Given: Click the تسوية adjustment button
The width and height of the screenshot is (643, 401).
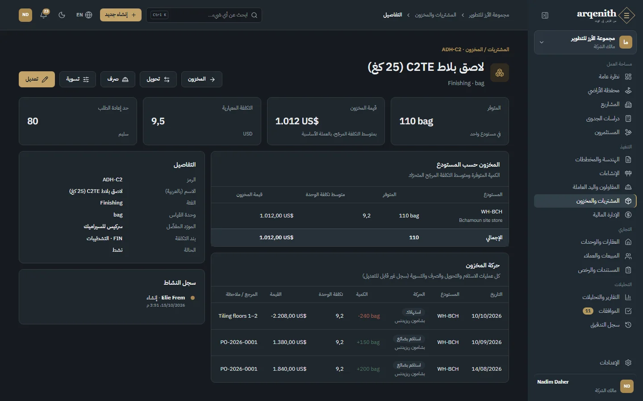Looking at the screenshot, I should tap(78, 79).
